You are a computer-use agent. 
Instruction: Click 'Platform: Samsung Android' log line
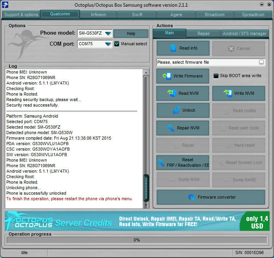[32, 116]
